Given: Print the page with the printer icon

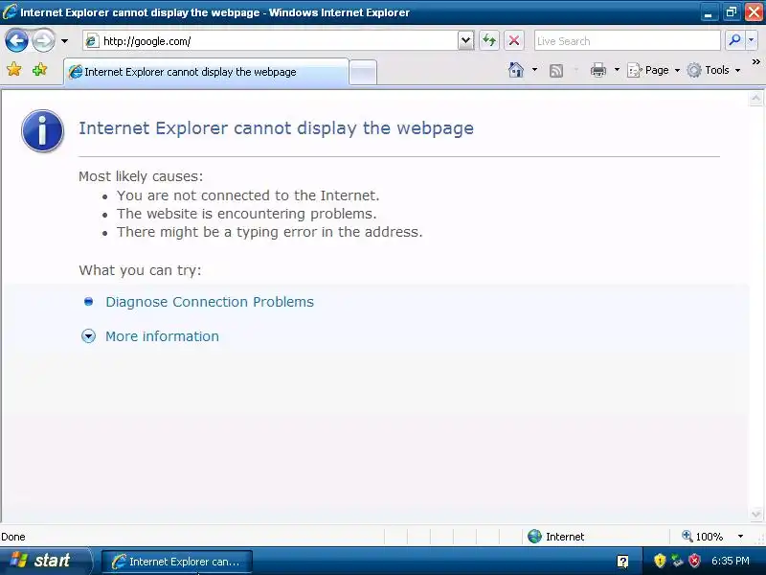Looking at the screenshot, I should click(x=597, y=70).
